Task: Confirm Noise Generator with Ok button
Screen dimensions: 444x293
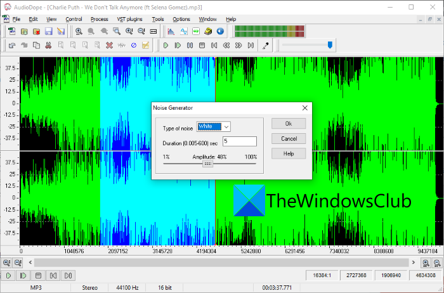Action: click(x=289, y=124)
